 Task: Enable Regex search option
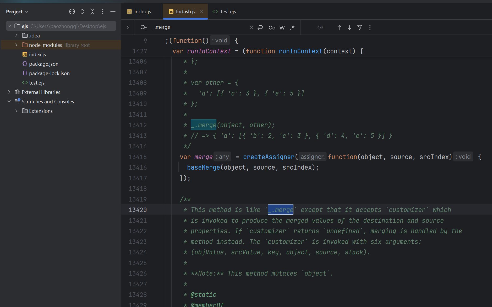[x=292, y=27]
